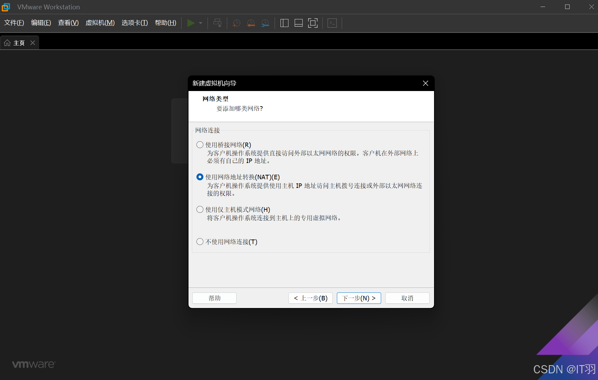This screenshot has height=380, width=598.
Task: Go back with 上一步(B) button
Action: 311,298
